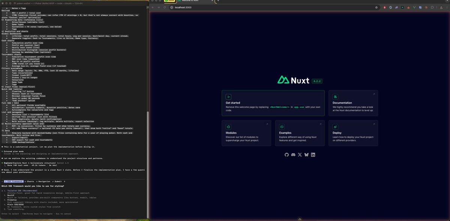This screenshot has width=450, height=221.
Task: Open the Bluesky butterfly icon link
Action: click(306, 155)
